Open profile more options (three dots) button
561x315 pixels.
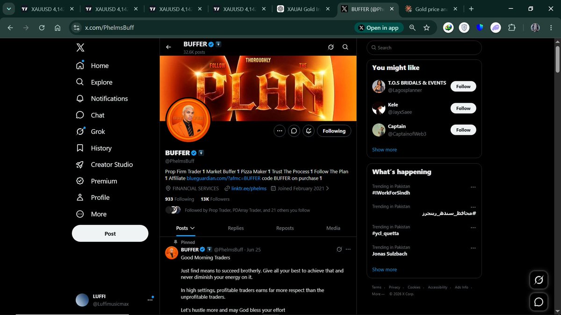[280, 131]
